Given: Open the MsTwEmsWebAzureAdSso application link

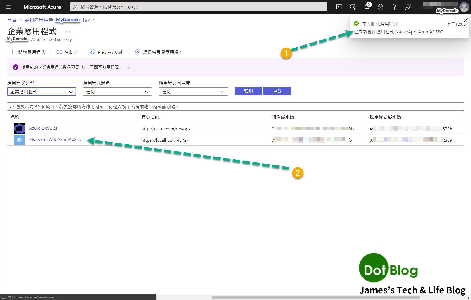Looking at the screenshot, I should click(x=55, y=139).
